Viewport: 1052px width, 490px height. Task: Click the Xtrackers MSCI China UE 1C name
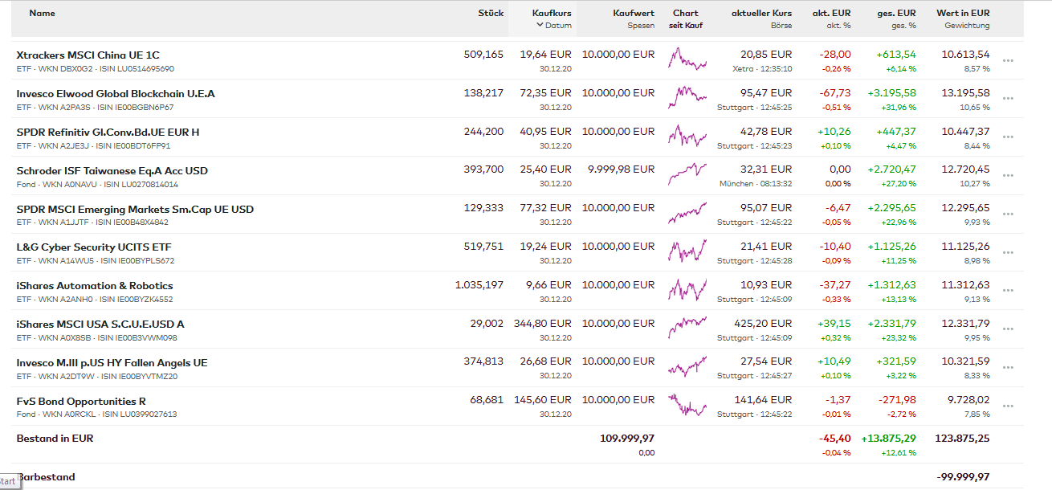(x=88, y=55)
